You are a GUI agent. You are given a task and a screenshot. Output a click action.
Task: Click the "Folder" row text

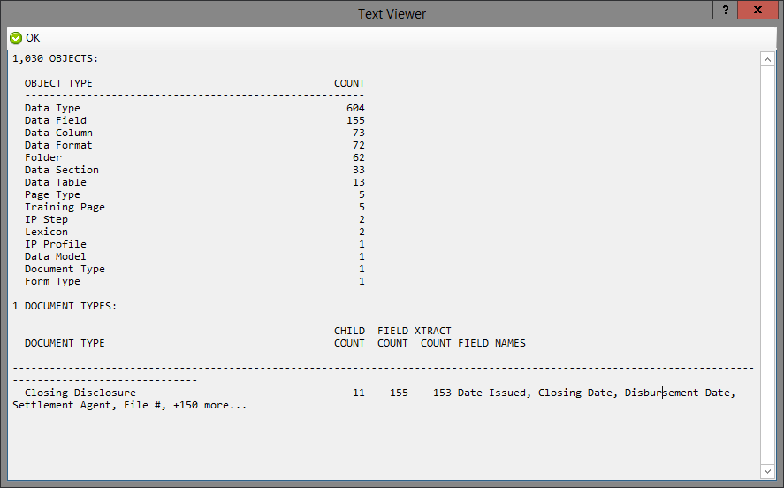pos(43,157)
